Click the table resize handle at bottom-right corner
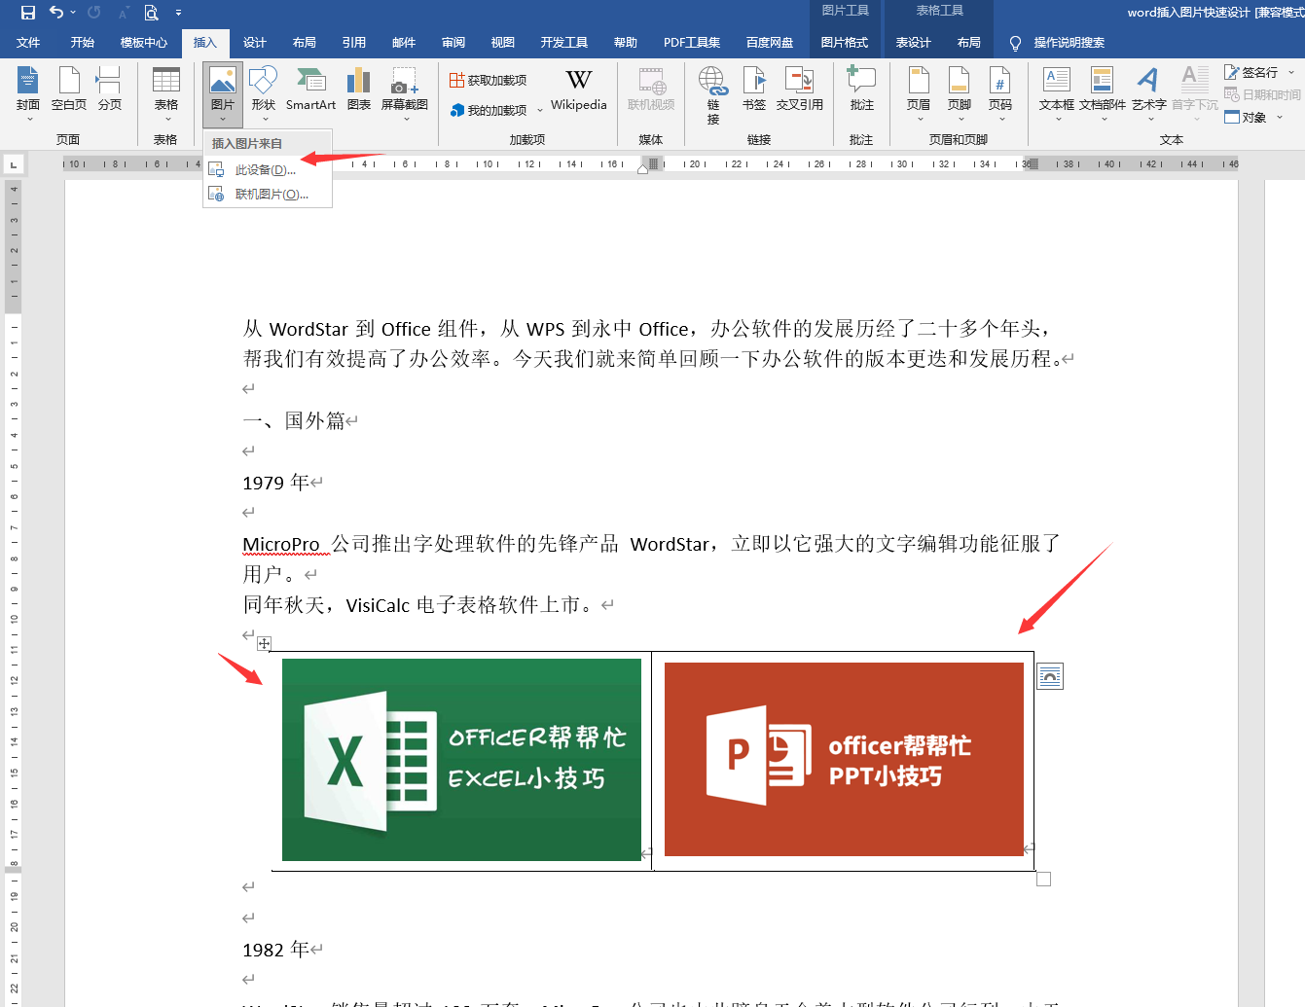 coord(1044,880)
